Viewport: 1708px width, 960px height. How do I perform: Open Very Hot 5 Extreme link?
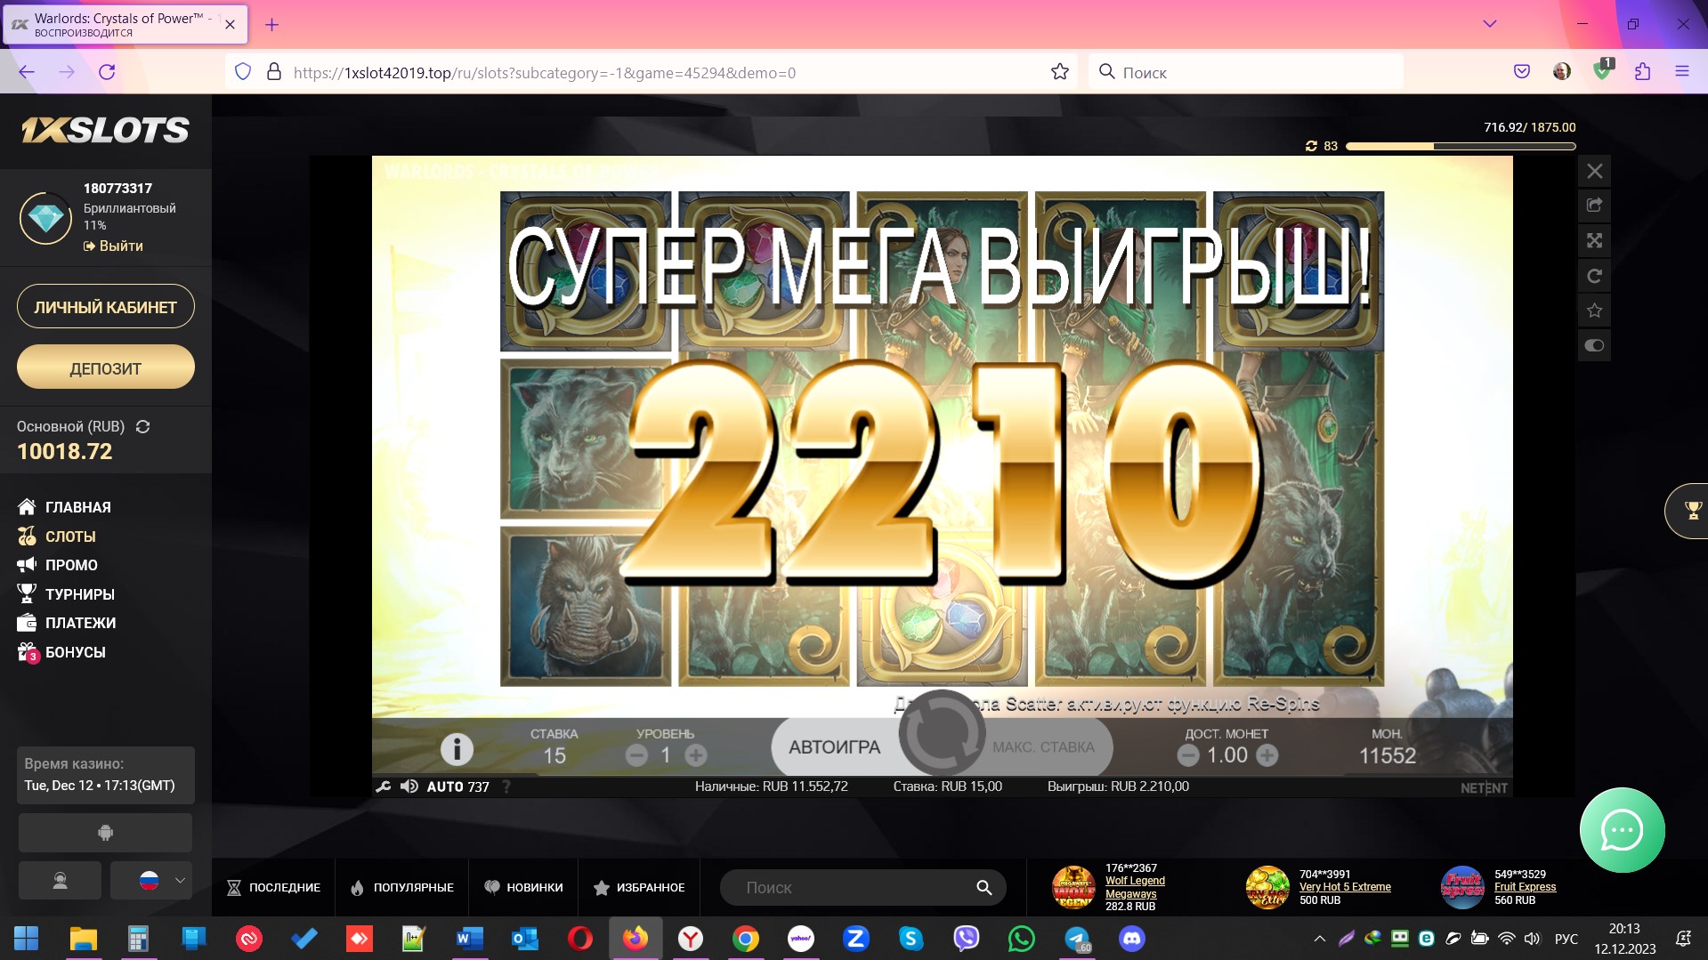coord(1345,887)
